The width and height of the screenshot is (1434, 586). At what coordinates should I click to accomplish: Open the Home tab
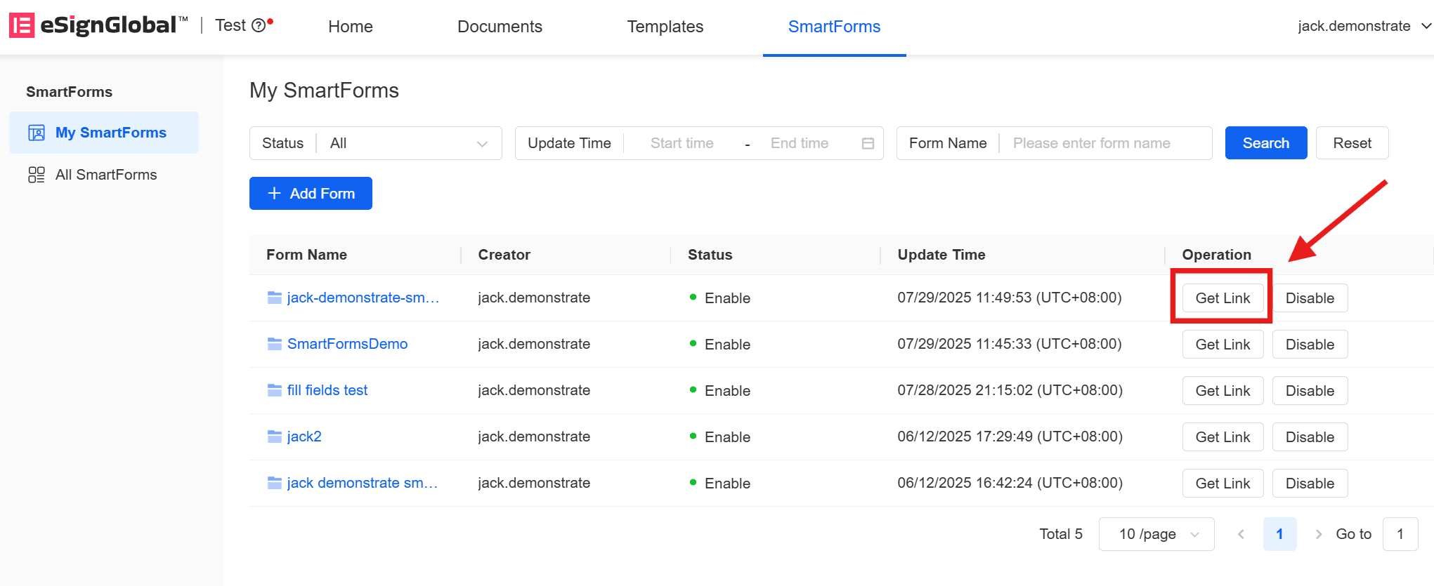[x=351, y=27]
